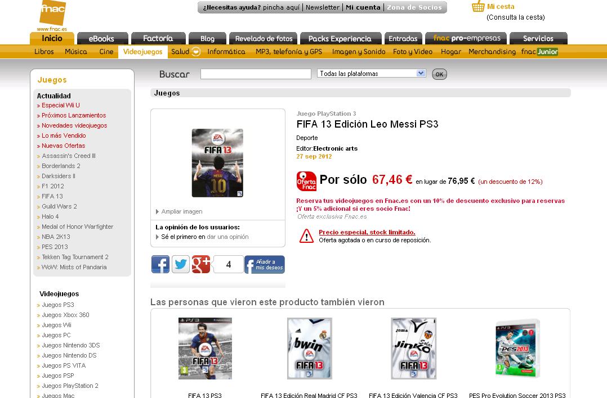607x398 pixels.
Task: Add game to Facebook wishlist
Action: pos(265,264)
